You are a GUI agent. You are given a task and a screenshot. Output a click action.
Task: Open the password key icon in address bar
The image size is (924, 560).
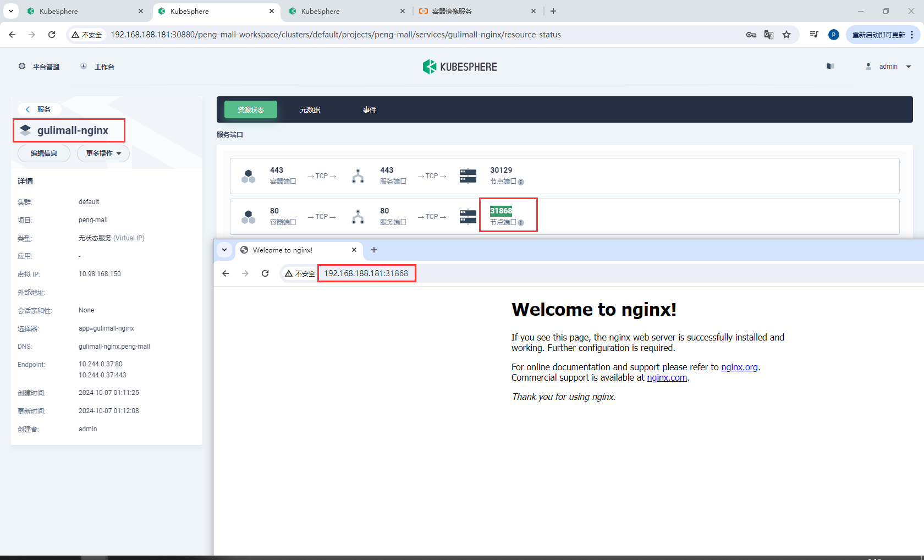pos(751,35)
